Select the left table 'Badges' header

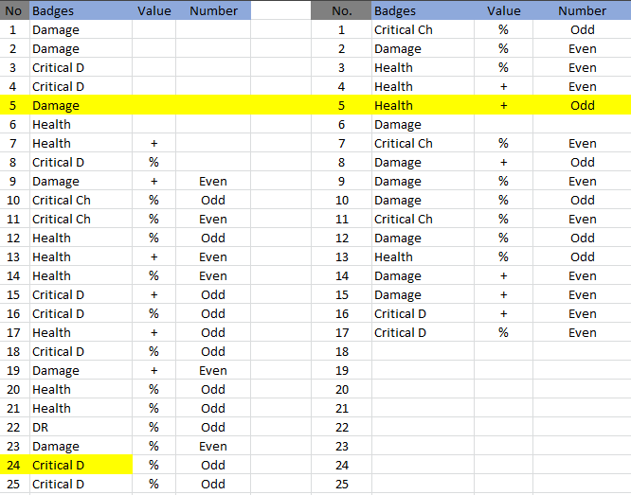click(81, 10)
